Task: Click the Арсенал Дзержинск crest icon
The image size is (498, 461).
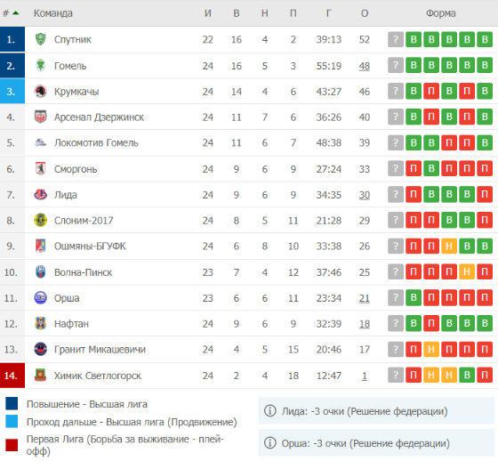Action: (x=40, y=117)
